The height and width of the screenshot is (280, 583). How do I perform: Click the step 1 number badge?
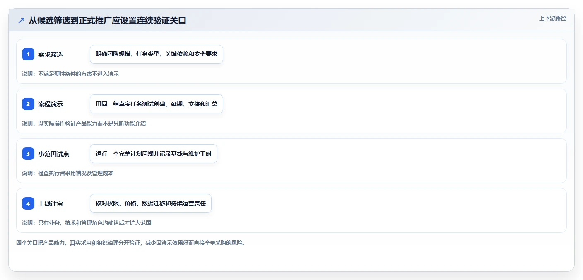(x=28, y=54)
